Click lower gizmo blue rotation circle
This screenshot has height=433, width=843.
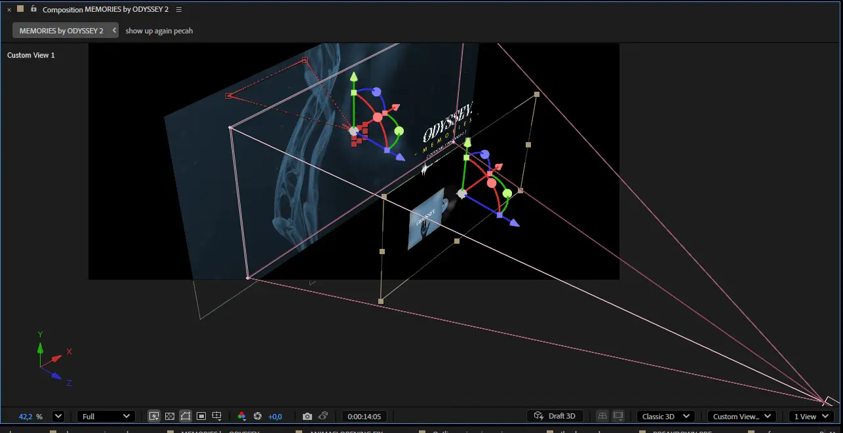(485, 155)
